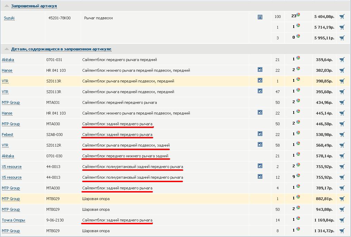Add Febest SZAB-030 to cart

coord(342,135)
